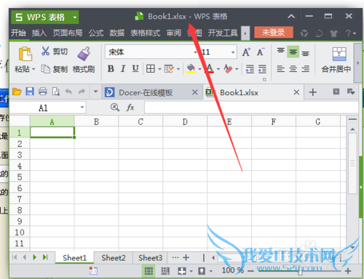Open the 公式 ribbon tab
Viewport: 364px width, 279px height.
(96, 33)
